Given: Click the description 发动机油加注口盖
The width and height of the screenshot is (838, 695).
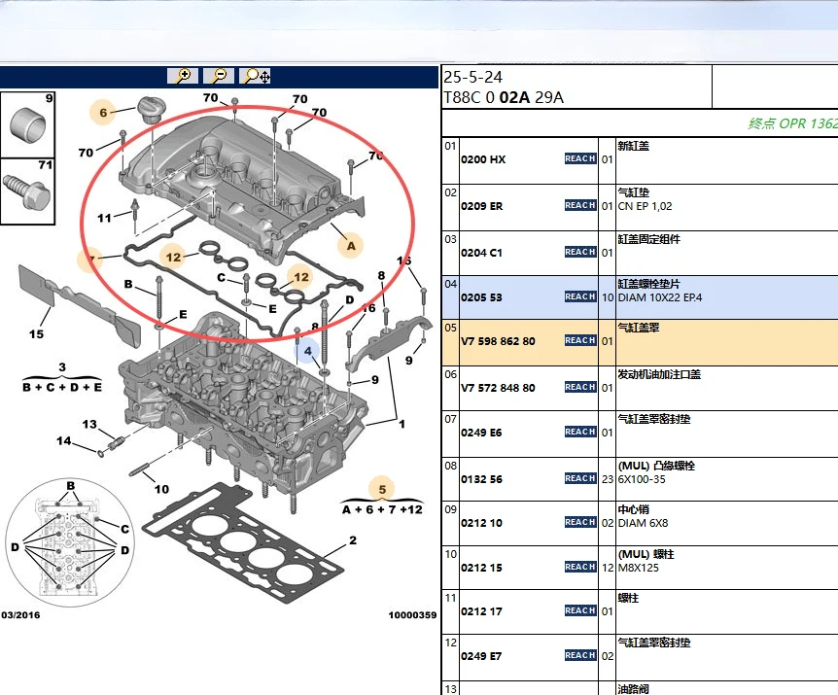Looking at the screenshot, I should click(659, 374).
